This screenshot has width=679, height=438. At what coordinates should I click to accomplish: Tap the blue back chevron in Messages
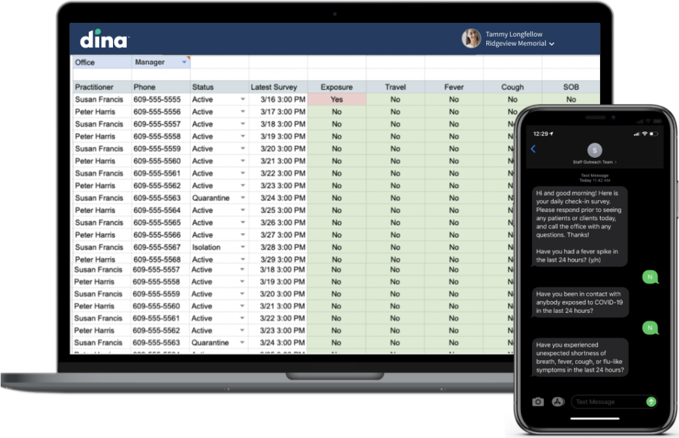click(533, 149)
